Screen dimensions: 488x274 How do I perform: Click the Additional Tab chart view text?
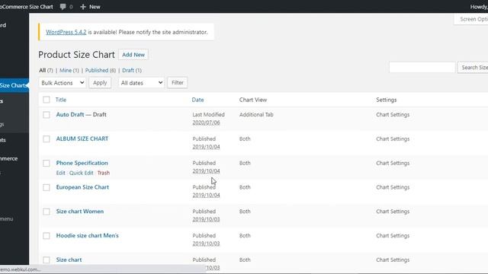pyautogui.click(x=256, y=115)
